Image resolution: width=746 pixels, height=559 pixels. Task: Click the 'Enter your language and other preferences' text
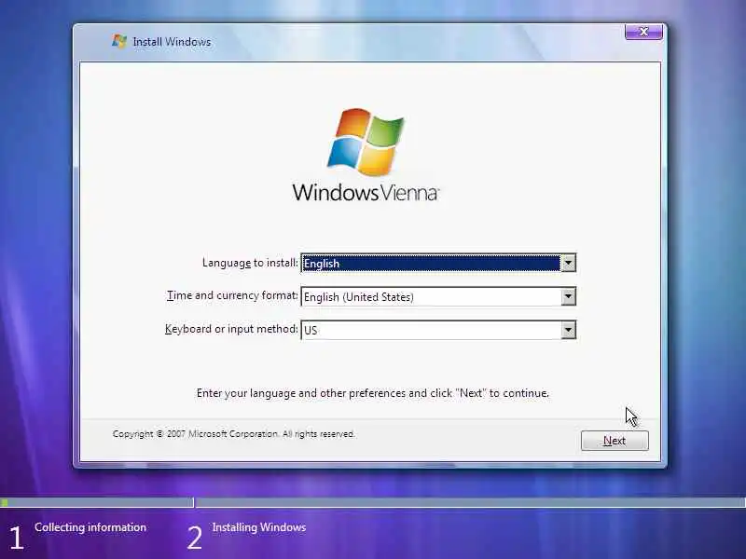(372, 393)
